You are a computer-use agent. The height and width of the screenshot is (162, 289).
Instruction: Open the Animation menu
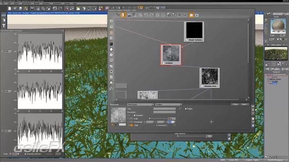pyautogui.click(x=46, y=4)
